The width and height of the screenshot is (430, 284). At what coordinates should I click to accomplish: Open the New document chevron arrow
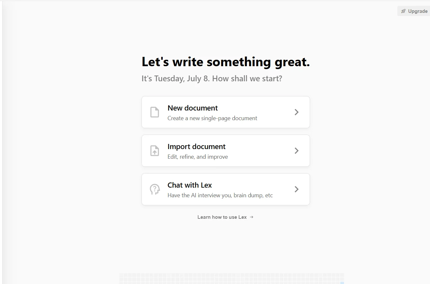click(297, 112)
